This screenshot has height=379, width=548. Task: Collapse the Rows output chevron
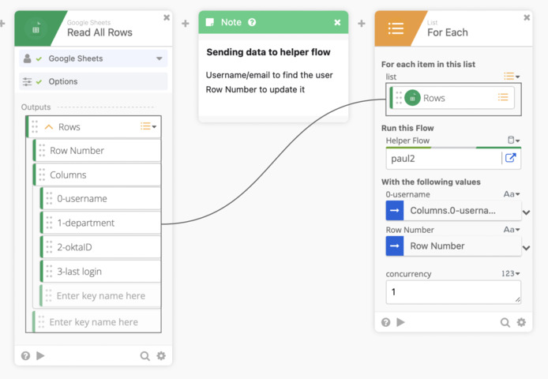point(49,127)
